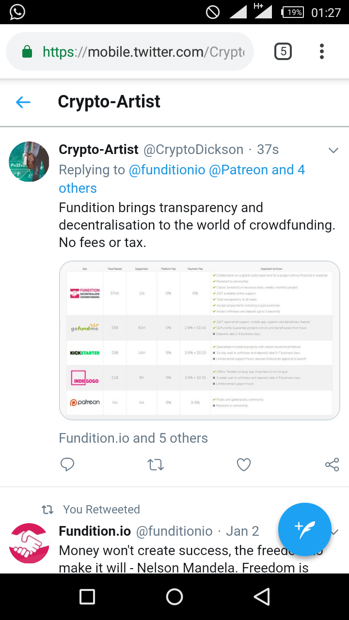This screenshot has height=620, width=349.
Task: Open the @Patreon mention link
Action: [238, 170]
